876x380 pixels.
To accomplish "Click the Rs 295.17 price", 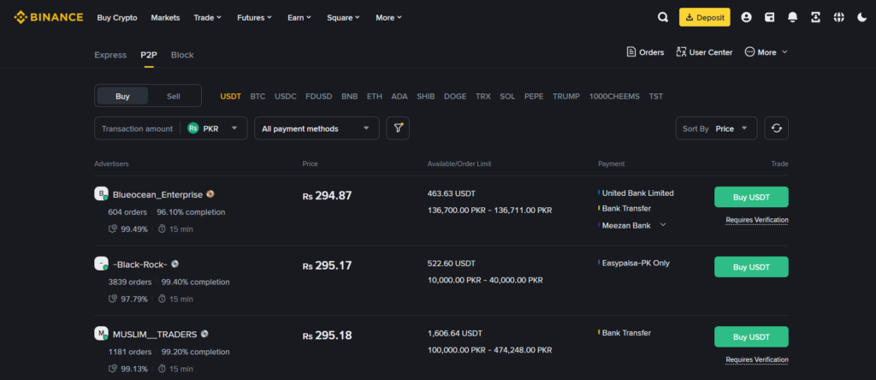I will [328, 265].
